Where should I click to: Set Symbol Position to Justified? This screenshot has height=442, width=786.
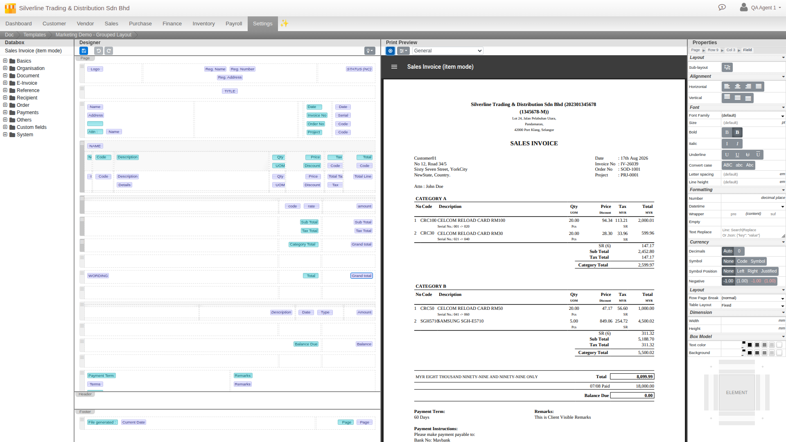(x=768, y=271)
